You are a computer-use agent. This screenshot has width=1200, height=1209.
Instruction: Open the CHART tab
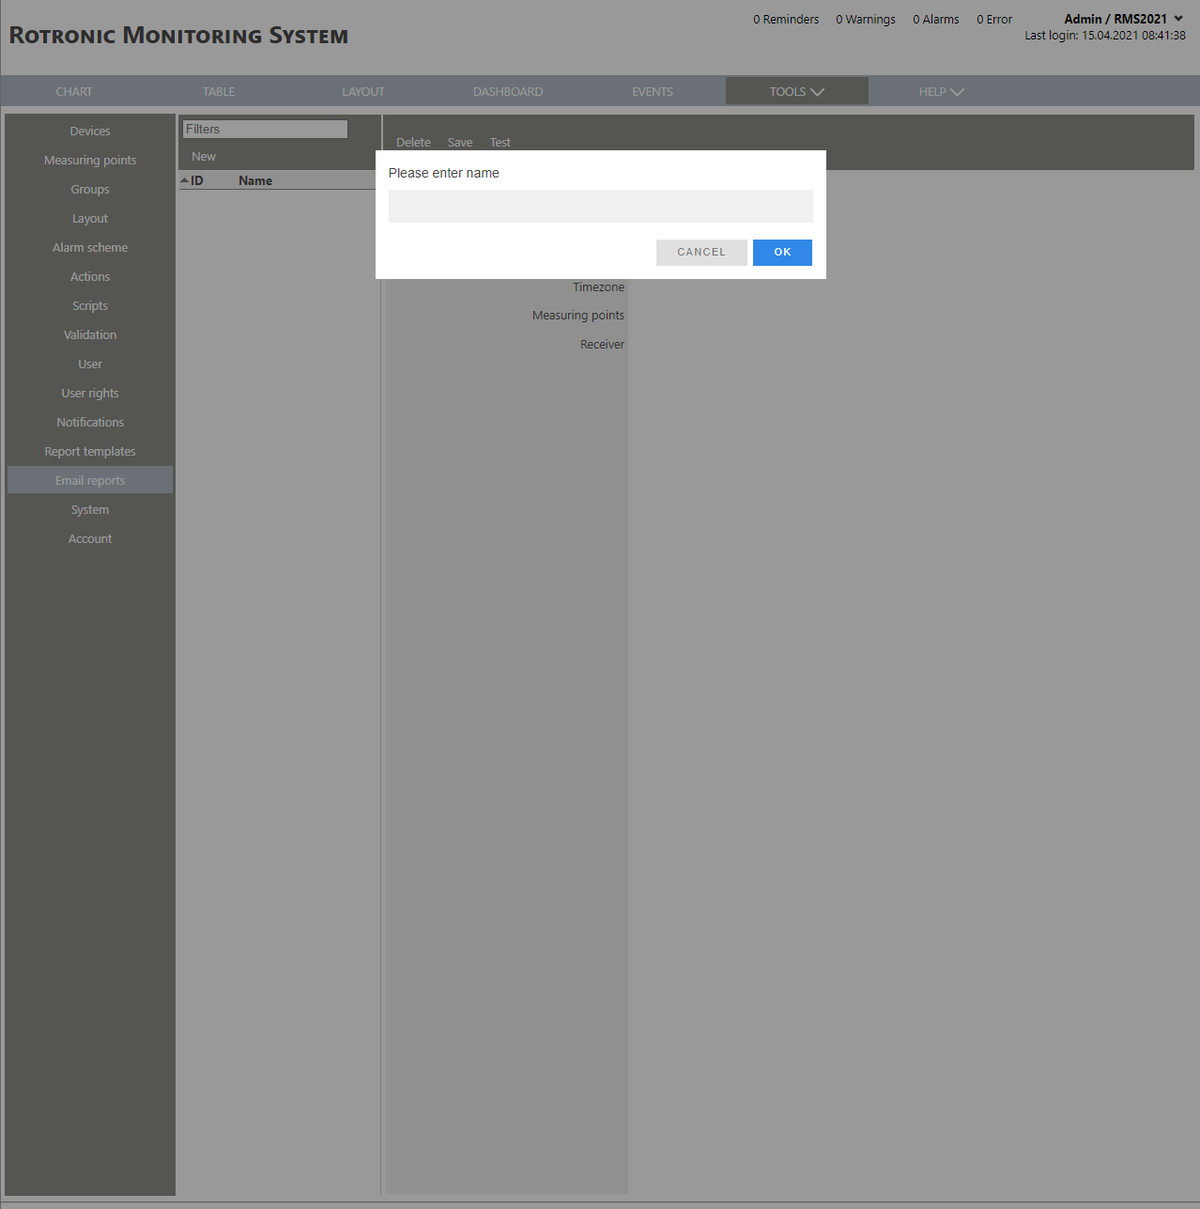click(74, 91)
